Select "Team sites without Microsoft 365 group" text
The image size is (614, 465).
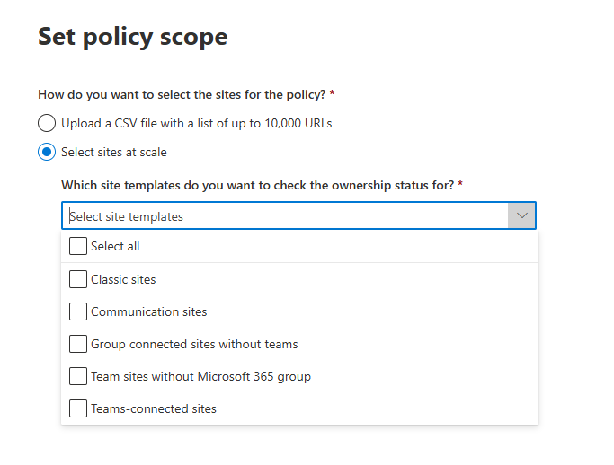pyautogui.click(x=200, y=376)
